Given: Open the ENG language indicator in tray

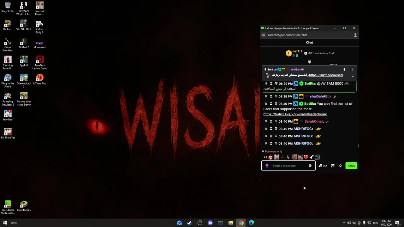Looking at the screenshot, I should [375, 223].
